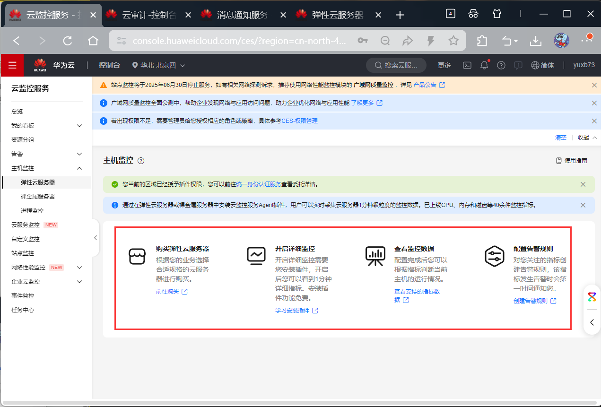
Task: Open the CES-权限管理 link
Action: click(x=300, y=121)
